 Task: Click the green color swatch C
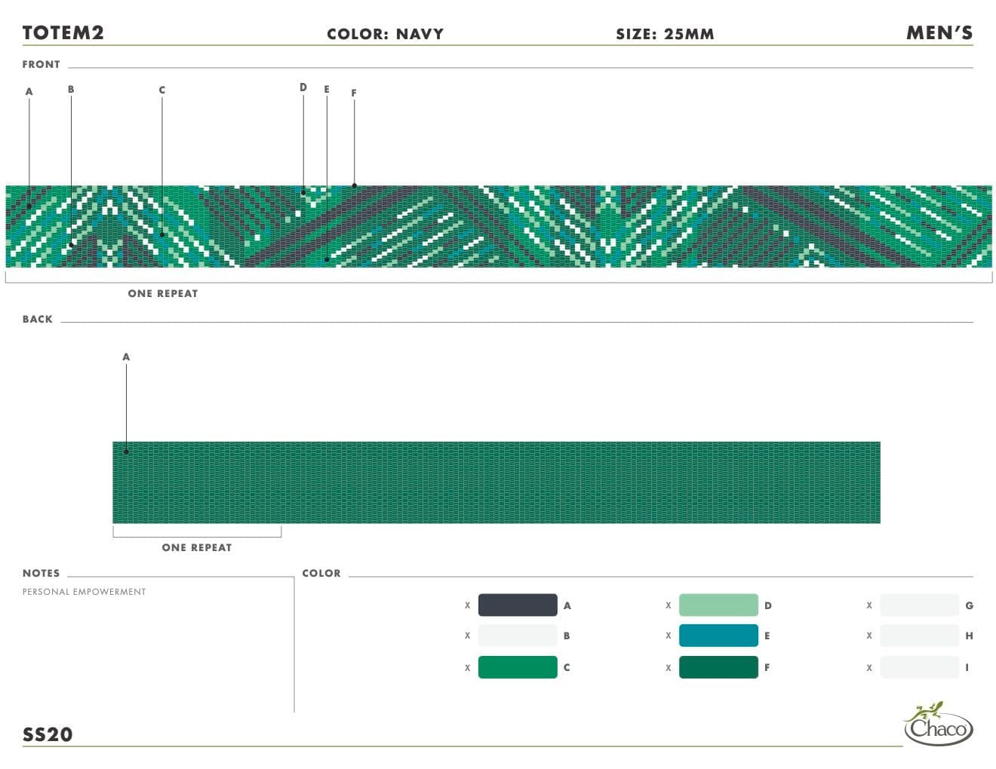click(x=518, y=667)
